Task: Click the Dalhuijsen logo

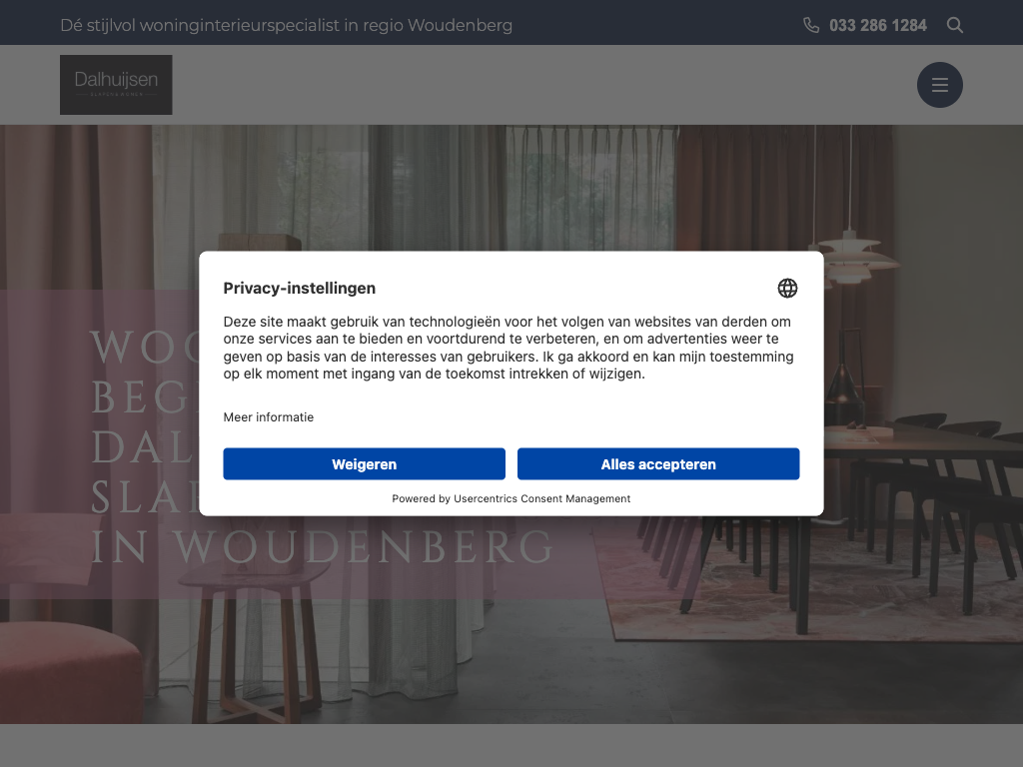Action: tap(116, 85)
